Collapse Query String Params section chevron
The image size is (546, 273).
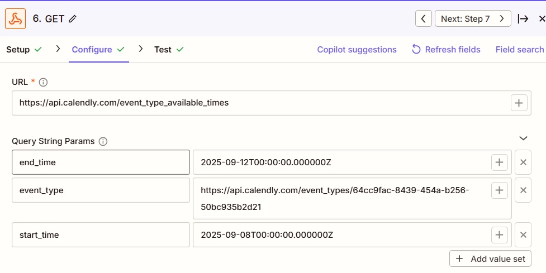pyautogui.click(x=523, y=138)
